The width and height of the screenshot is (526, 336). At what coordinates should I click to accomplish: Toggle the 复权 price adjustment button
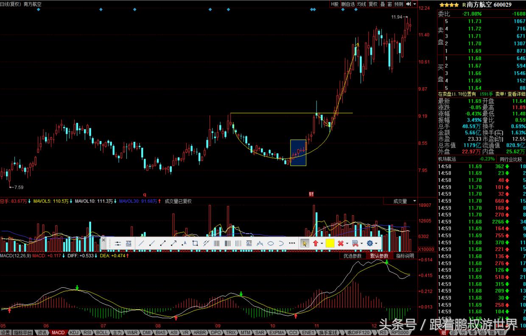tap(373, 4)
